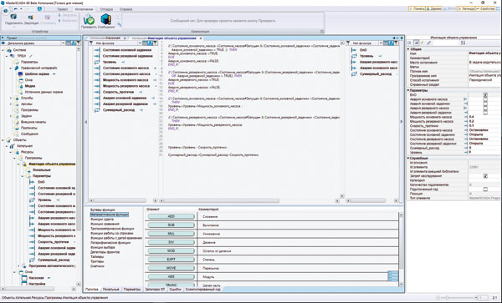Click icon beside Мощность основного насоса parameter
This screenshot has height=303, width=502.
(x=97, y=80)
